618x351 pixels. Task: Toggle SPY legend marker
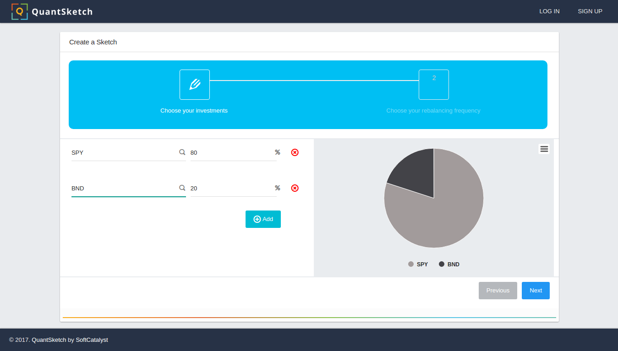click(411, 264)
